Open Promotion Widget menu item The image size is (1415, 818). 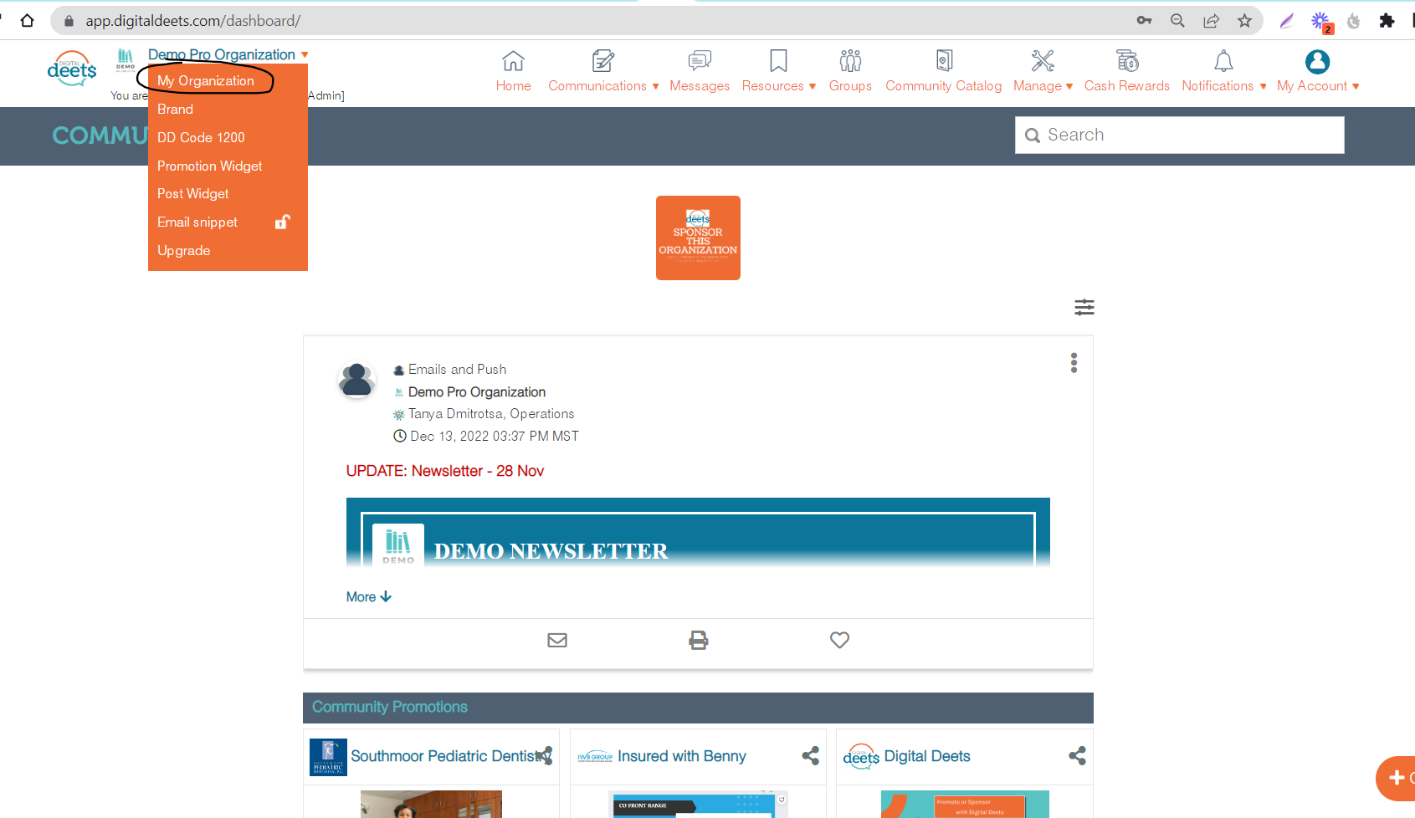point(210,166)
